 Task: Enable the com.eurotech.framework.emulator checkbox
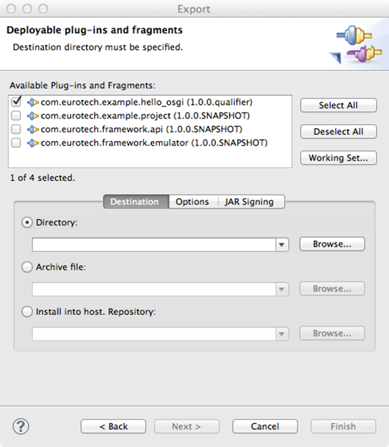tap(16, 143)
